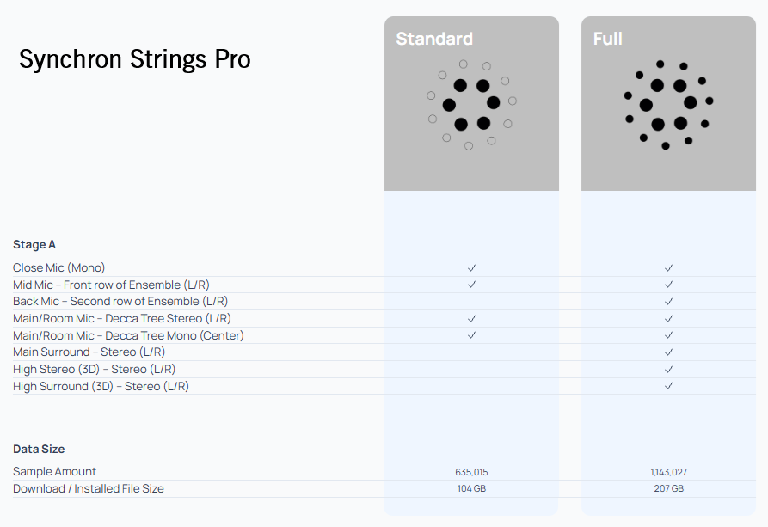Click the Close Mic (Mono) row label
Viewport: 768px width, 527px height.
[x=58, y=268]
